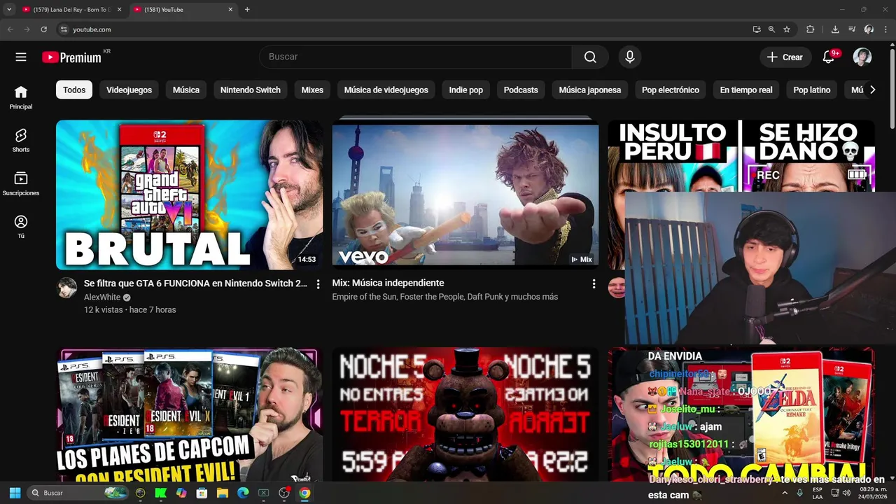Open Suscripciones in the sidebar

(x=21, y=183)
